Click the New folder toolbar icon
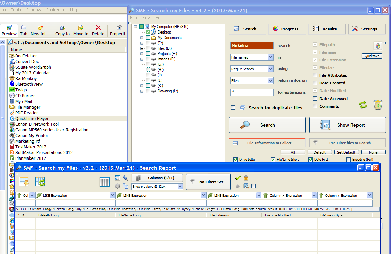Image resolution: width=391 pixels, height=254 pixels. click(x=40, y=31)
